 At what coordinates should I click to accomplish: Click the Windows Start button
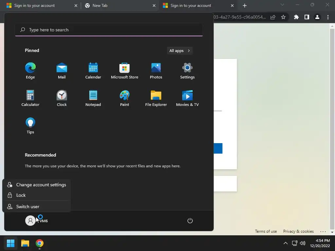[10, 243]
